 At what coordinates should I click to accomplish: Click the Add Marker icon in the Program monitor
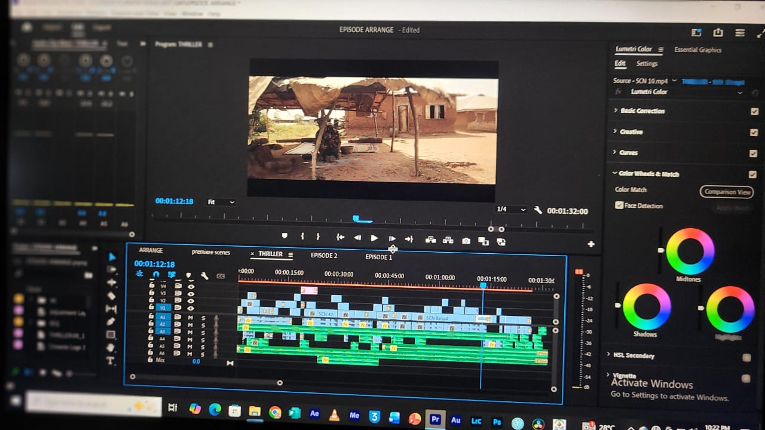coord(284,236)
